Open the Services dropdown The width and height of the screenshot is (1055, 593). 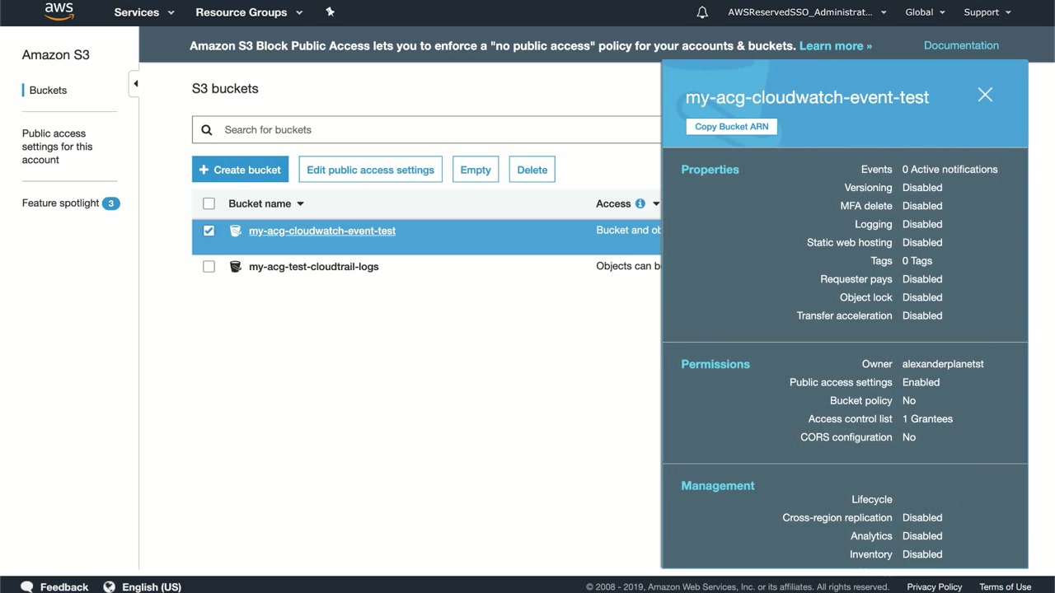point(144,12)
